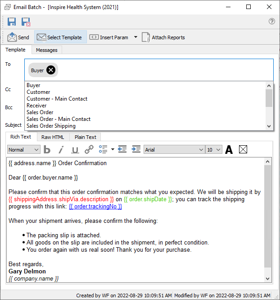Expand the Insert Param dropdown arrow

135,37
